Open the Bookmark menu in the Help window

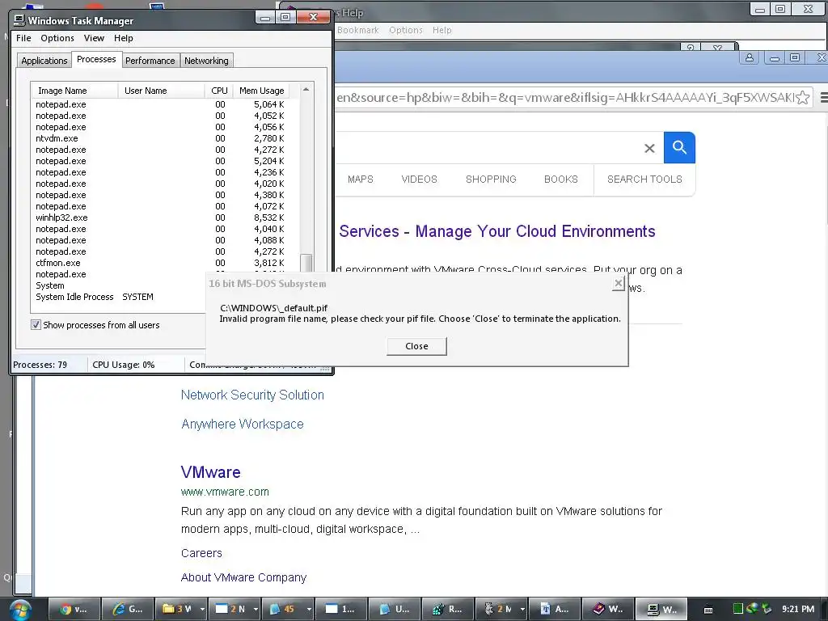358,30
